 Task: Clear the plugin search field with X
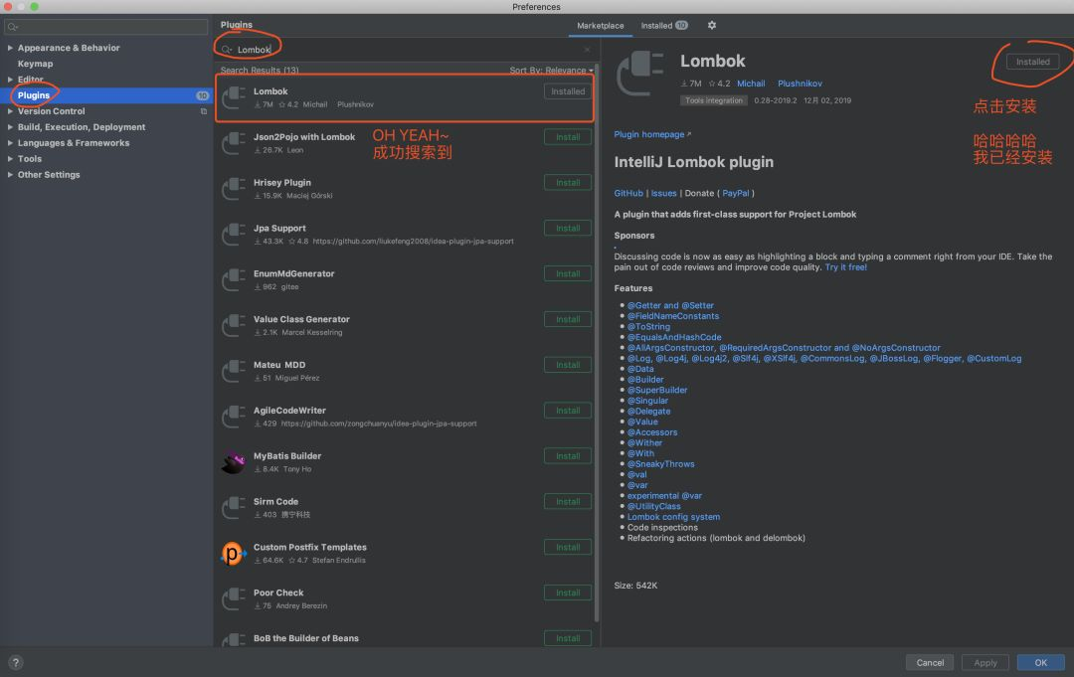tap(587, 50)
